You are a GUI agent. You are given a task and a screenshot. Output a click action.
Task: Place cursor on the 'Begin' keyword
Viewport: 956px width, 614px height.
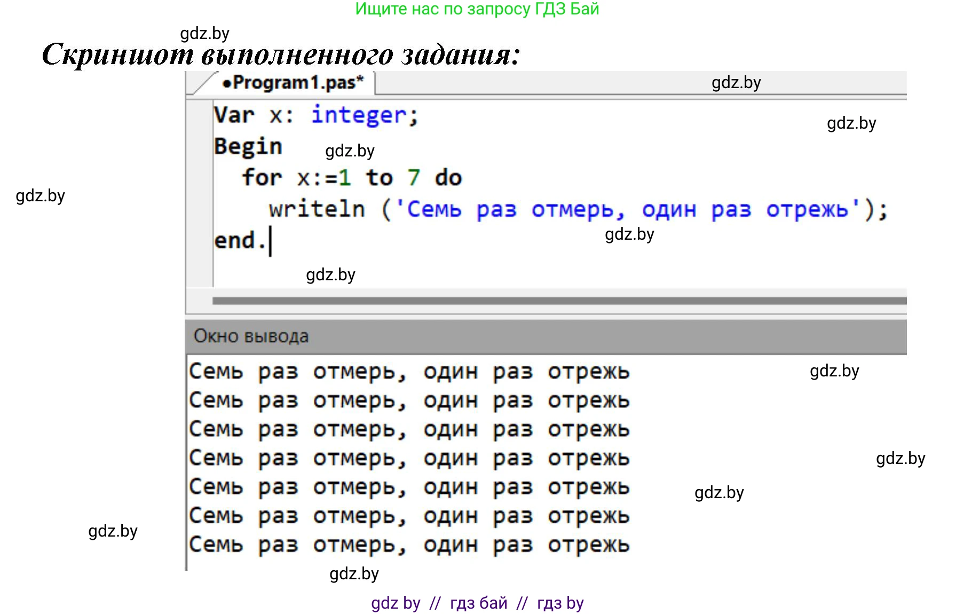(x=248, y=146)
